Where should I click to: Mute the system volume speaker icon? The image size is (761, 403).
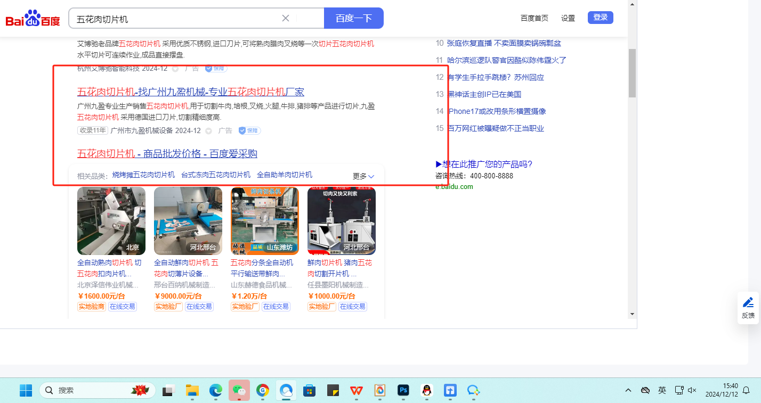pos(692,390)
